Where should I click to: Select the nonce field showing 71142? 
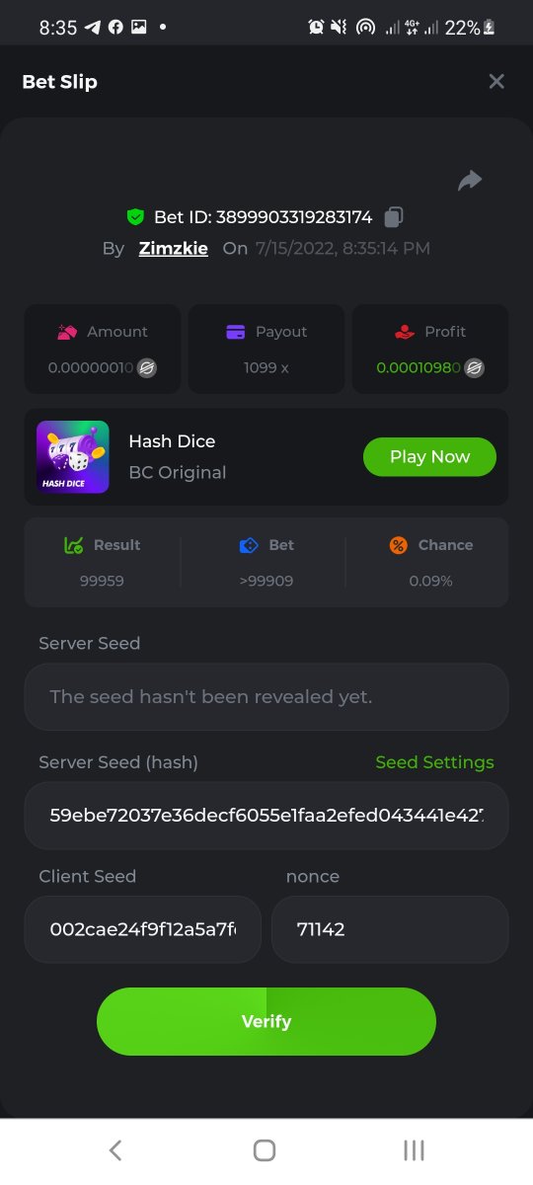(390, 929)
